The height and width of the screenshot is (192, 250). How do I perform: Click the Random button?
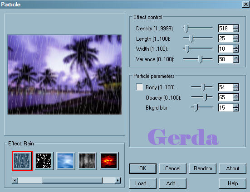click(x=203, y=168)
